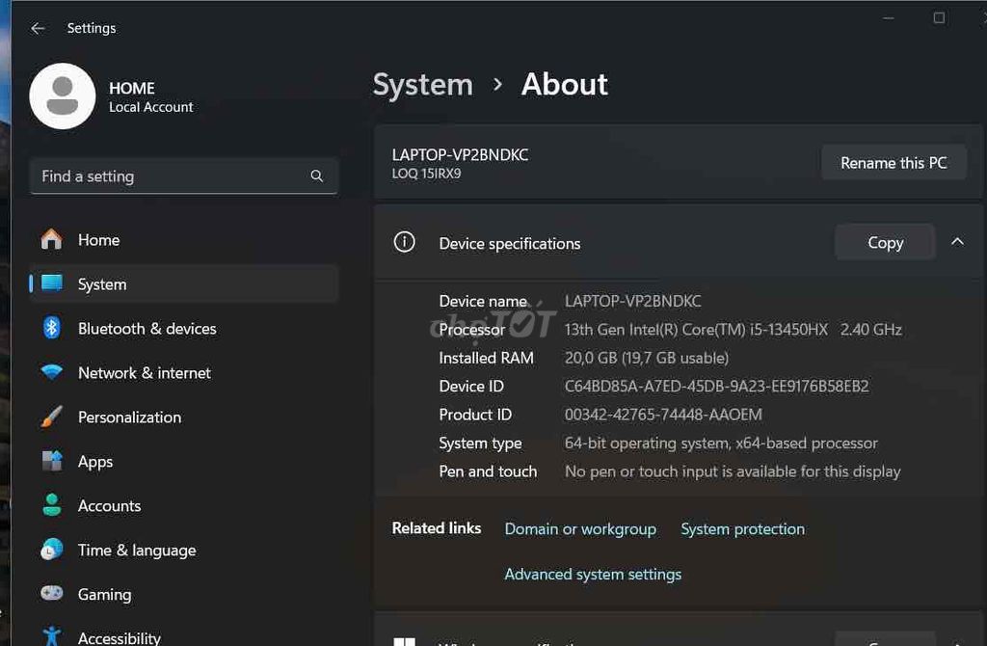987x646 pixels.
Task: Click the Device specifications header text
Action: [510, 244]
